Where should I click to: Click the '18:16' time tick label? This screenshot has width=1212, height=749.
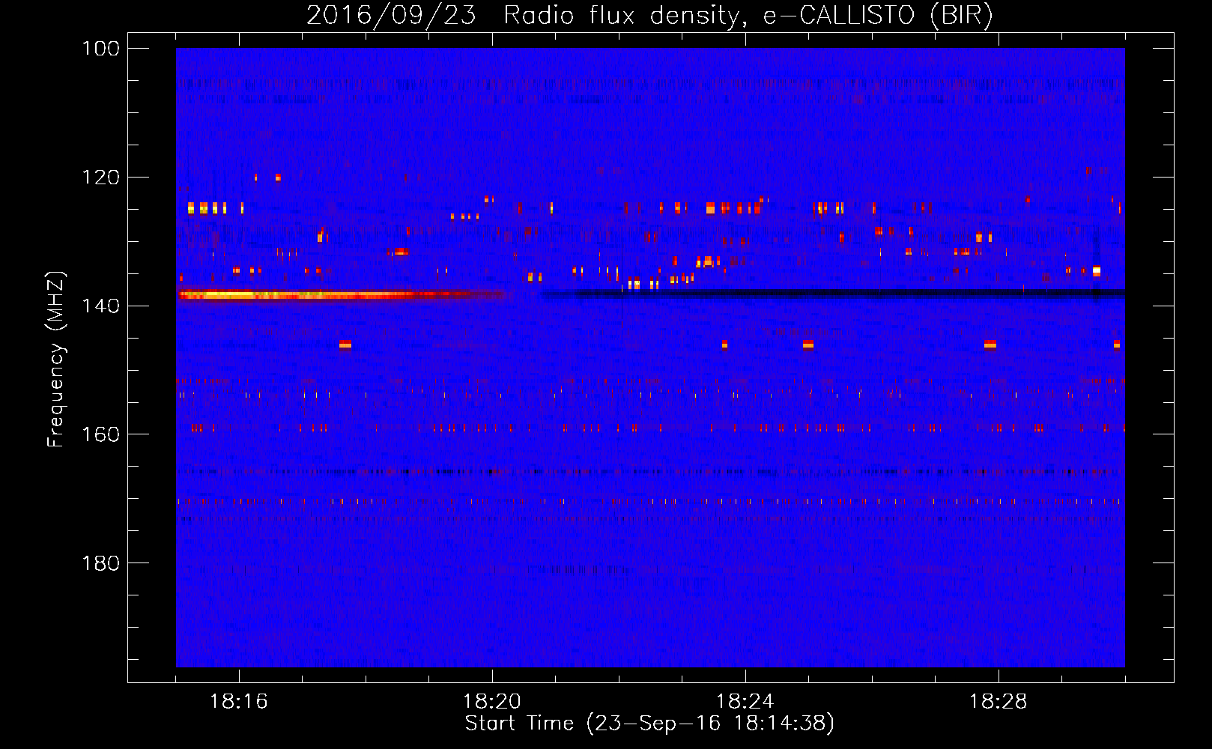[x=239, y=702]
